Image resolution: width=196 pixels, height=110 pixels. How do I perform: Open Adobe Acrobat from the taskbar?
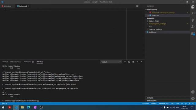point(9,107)
